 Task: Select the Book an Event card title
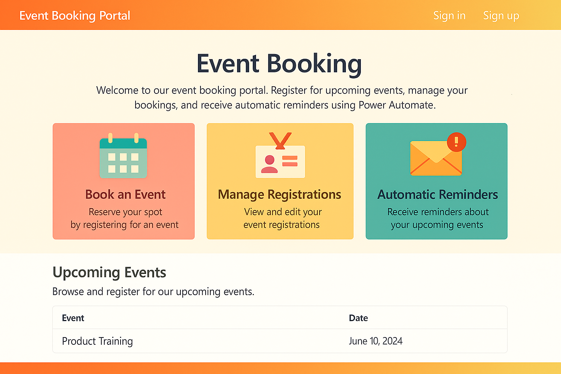point(125,194)
